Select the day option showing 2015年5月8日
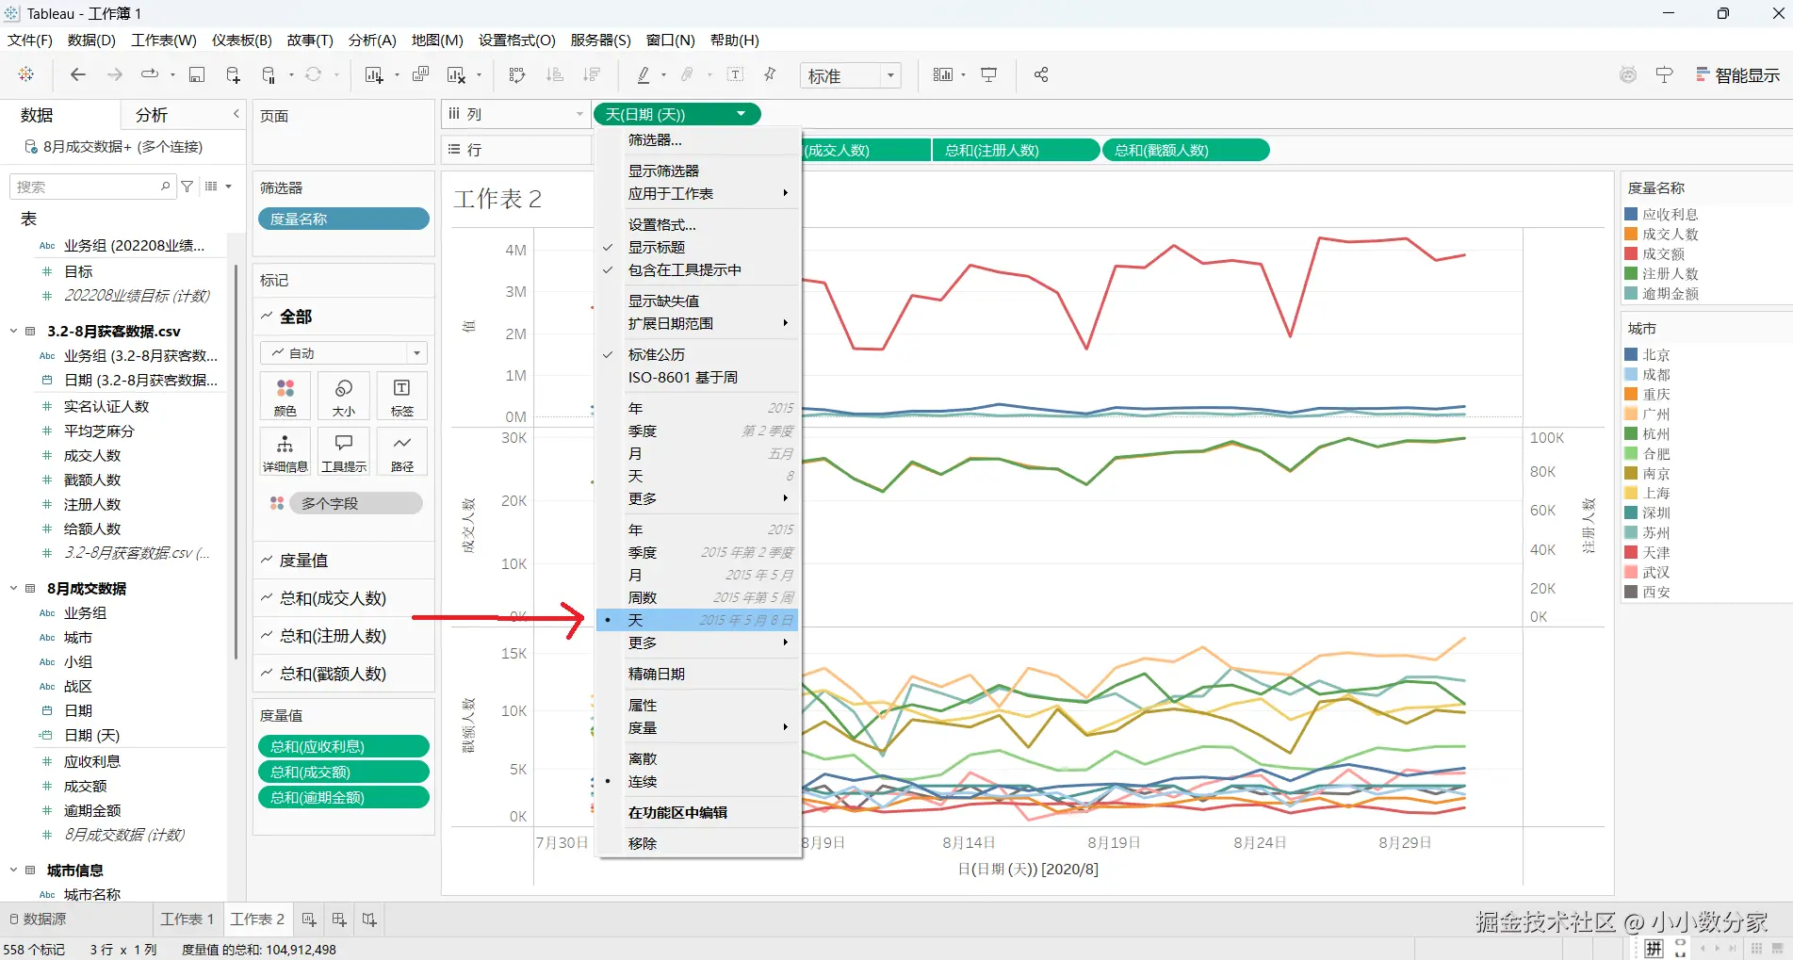 click(x=698, y=620)
